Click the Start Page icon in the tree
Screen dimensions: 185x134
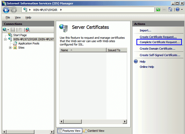click(x=10, y=35)
